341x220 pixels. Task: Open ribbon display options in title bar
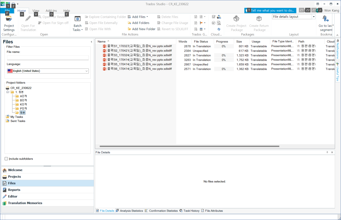[x=318, y=4]
